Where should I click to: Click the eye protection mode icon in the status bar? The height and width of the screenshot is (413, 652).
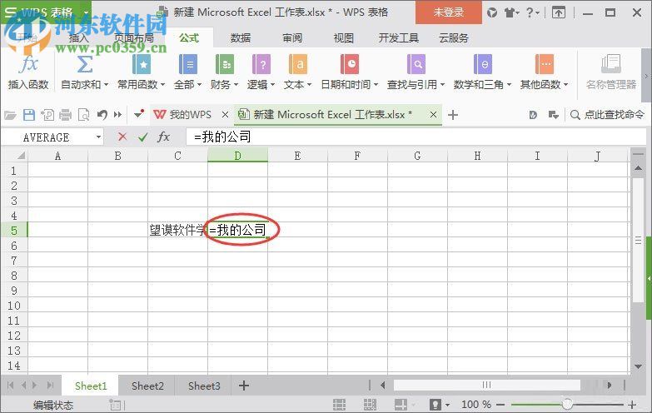(435, 405)
